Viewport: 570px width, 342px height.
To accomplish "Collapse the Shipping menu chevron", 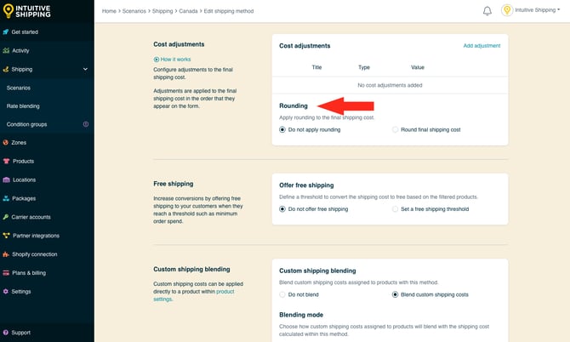I will 85,69.
